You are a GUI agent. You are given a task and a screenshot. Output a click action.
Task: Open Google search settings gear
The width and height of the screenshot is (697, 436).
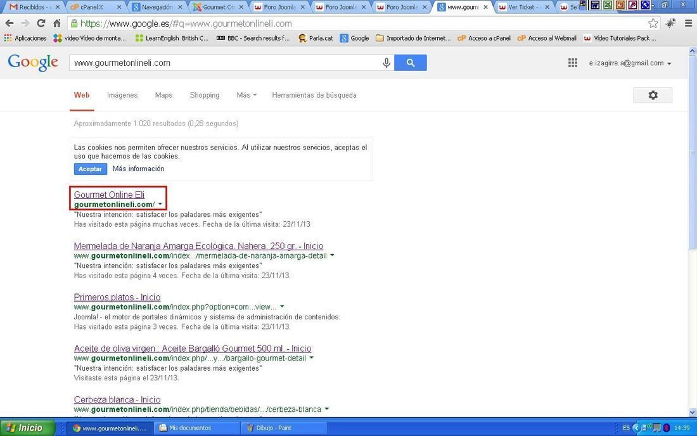653,95
